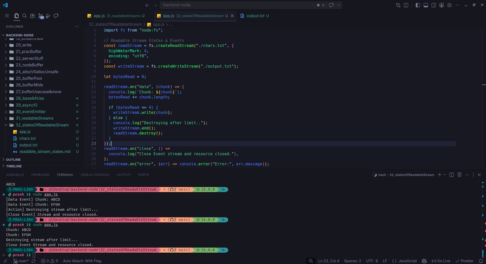Viewport: 486px width, 264px height.
Task: Open the remote window indicator in status bar
Action: [x=5, y=261]
